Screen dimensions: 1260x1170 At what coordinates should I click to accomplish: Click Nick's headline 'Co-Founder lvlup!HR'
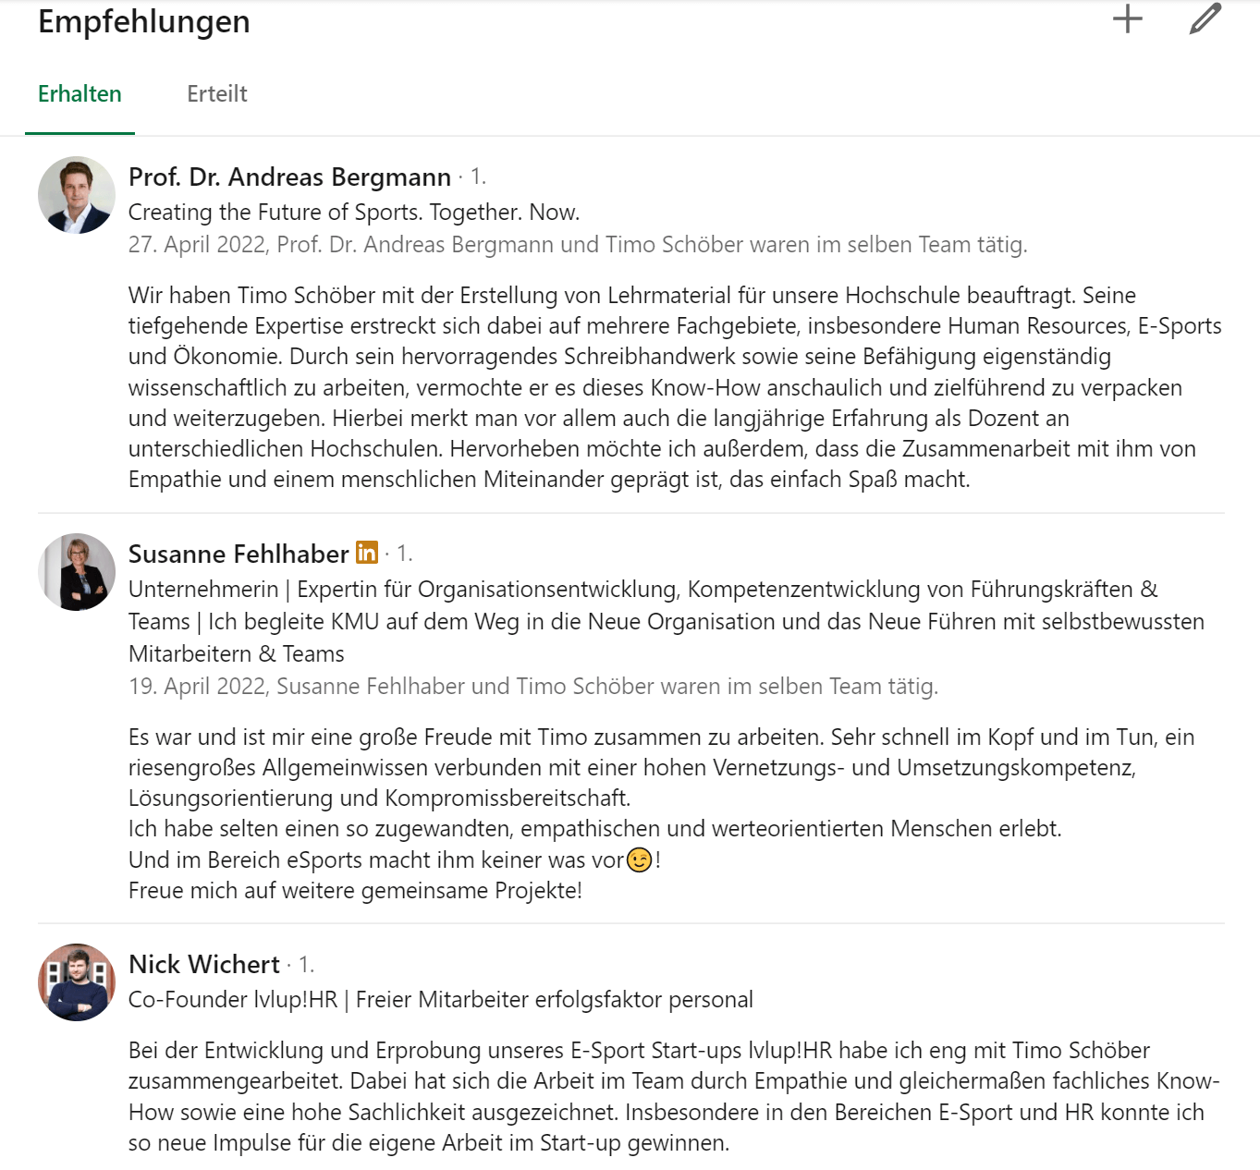(x=440, y=1000)
